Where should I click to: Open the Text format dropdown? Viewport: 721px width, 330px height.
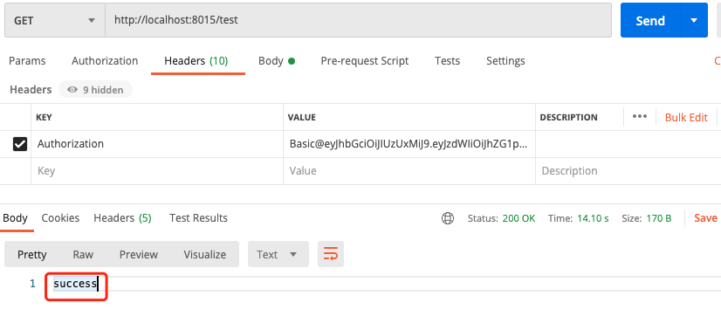point(278,254)
